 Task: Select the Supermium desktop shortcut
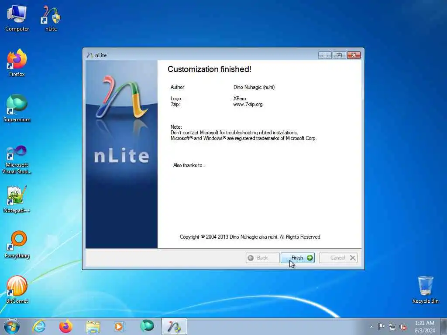pyautogui.click(x=17, y=109)
